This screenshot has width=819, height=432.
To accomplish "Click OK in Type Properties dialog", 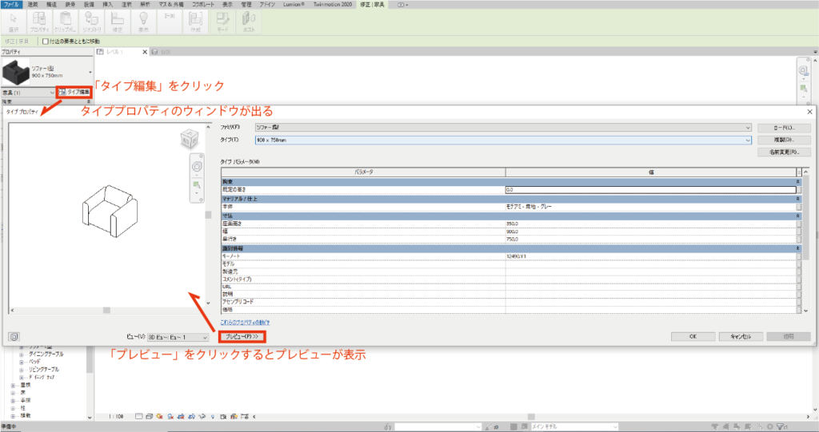I will pyautogui.click(x=693, y=337).
